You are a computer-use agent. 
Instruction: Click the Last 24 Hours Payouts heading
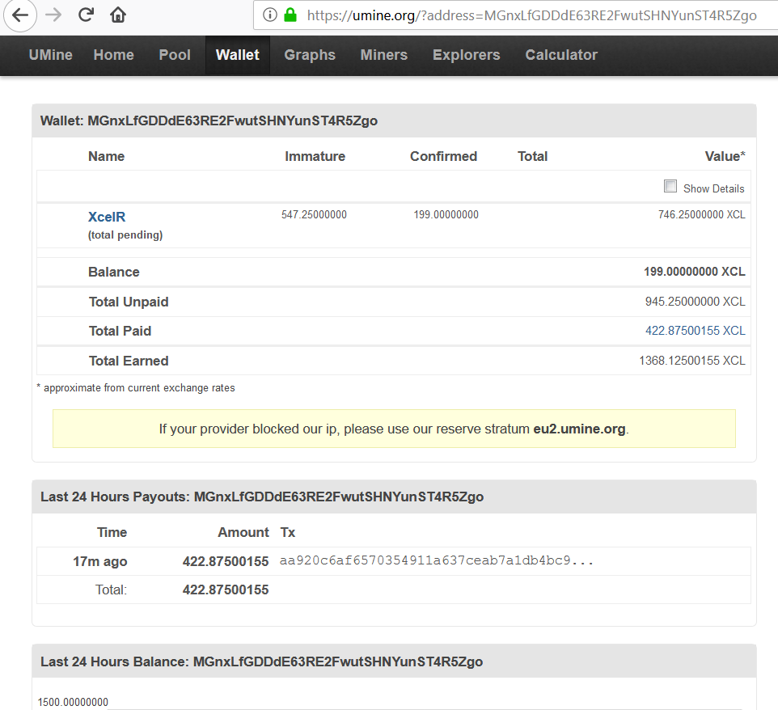[262, 497]
